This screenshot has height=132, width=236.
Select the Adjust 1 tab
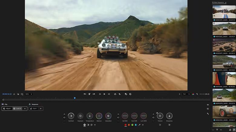[x=7, y=108]
